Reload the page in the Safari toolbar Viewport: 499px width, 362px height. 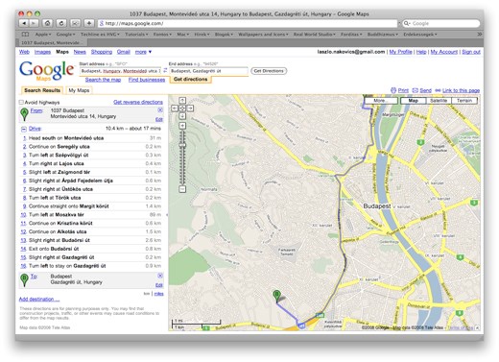[61, 23]
